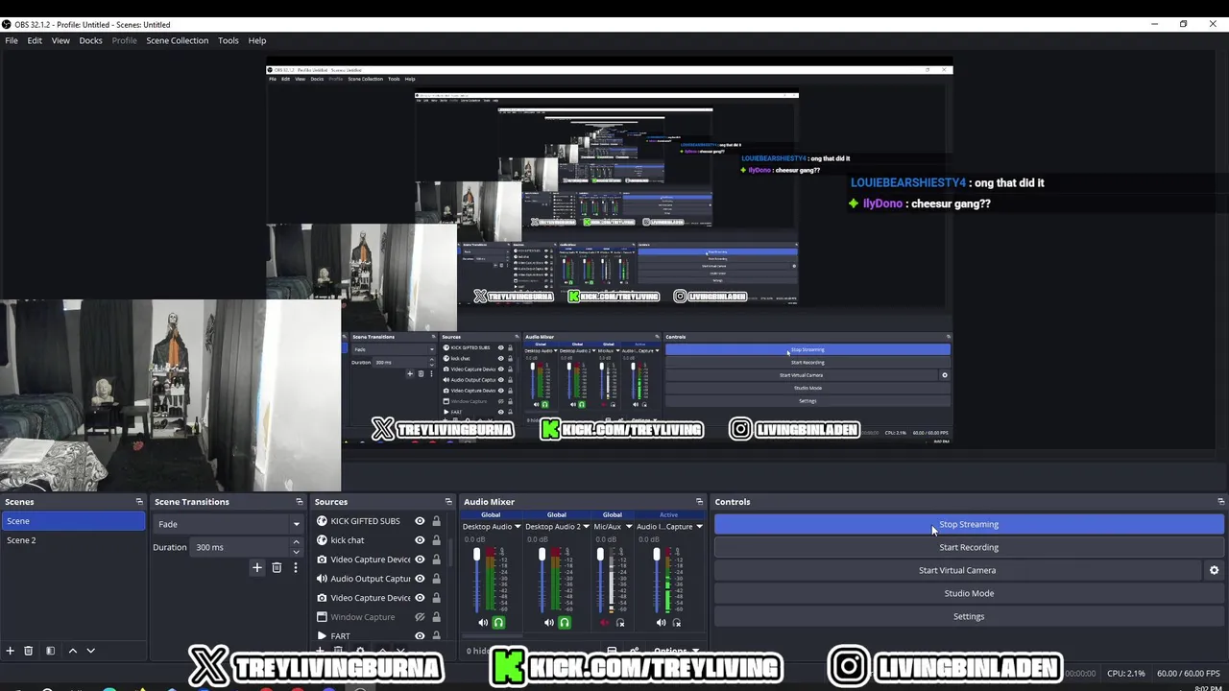Image resolution: width=1229 pixels, height=691 pixels.
Task: Open the View menu
Action: coord(60,40)
